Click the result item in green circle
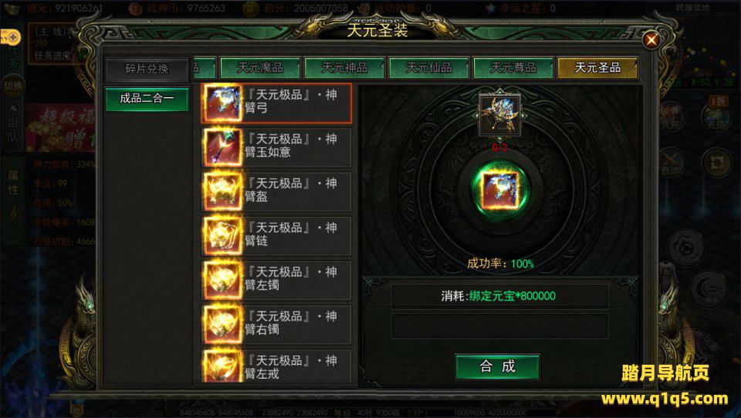This screenshot has width=741, height=418. pos(499,190)
